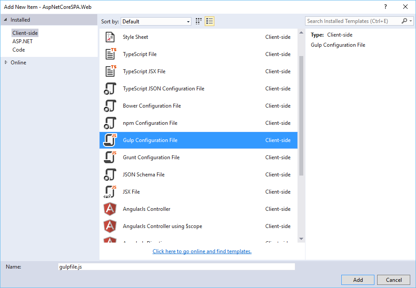Choose 'npm Configuration File' template name
The width and height of the screenshot is (416, 288).
pos(150,123)
